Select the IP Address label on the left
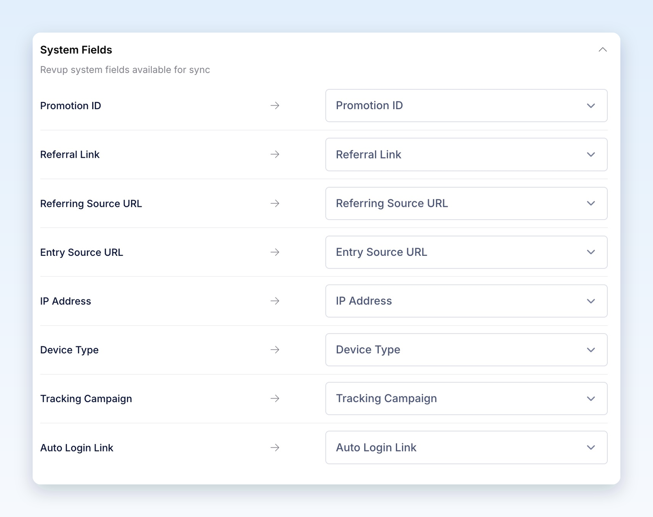Image resolution: width=653 pixels, height=517 pixels. pyautogui.click(x=66, y=301)
